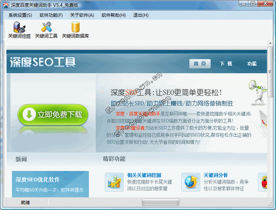
Task: Open the 软件帮助(H) menu
Action: tap(114, 15)
